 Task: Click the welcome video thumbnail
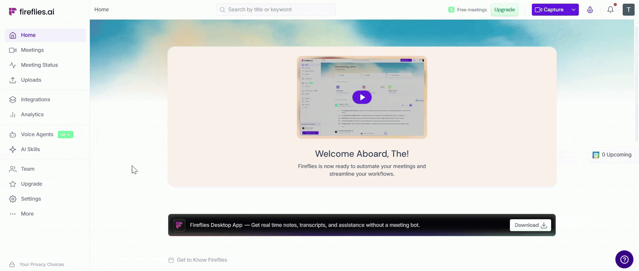coord(362,97)
